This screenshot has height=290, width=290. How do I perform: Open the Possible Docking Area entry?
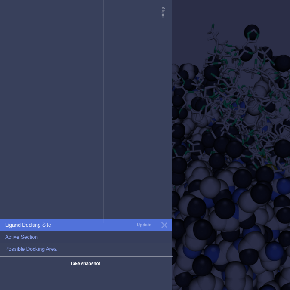tap(31, 249)
